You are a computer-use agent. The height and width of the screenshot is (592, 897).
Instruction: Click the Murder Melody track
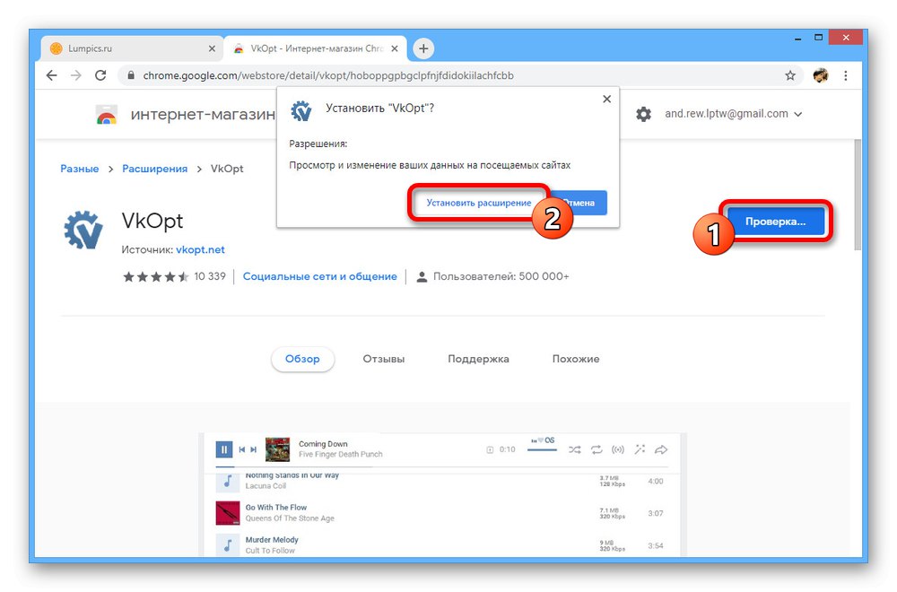(443, 544)
